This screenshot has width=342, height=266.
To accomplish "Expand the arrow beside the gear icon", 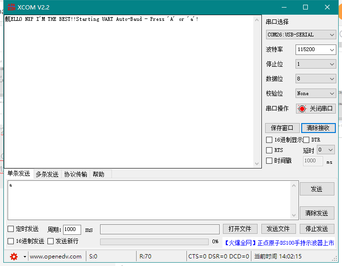I will click(x=25, y=257).
